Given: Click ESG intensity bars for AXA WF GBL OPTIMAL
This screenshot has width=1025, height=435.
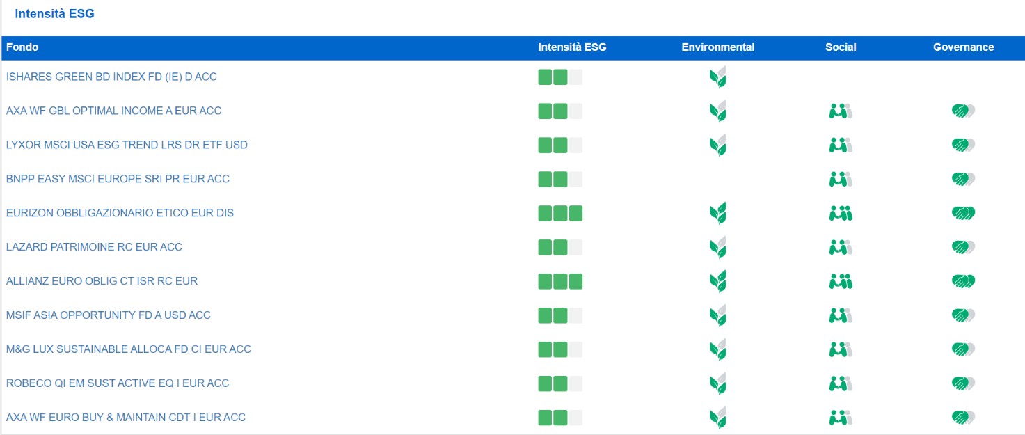Looking at the screenshot, I should coord(560,111).
